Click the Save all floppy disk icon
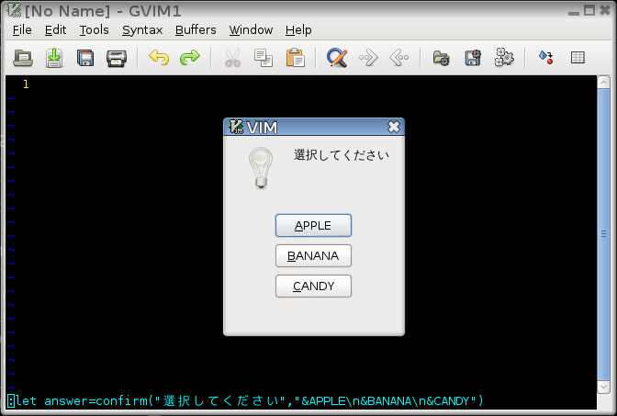Screen dimensions: 617x416 tap(85, 58)
